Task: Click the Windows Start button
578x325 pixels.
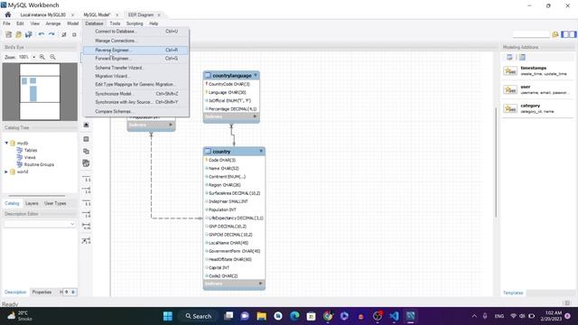Action: [x=168, y=316]
